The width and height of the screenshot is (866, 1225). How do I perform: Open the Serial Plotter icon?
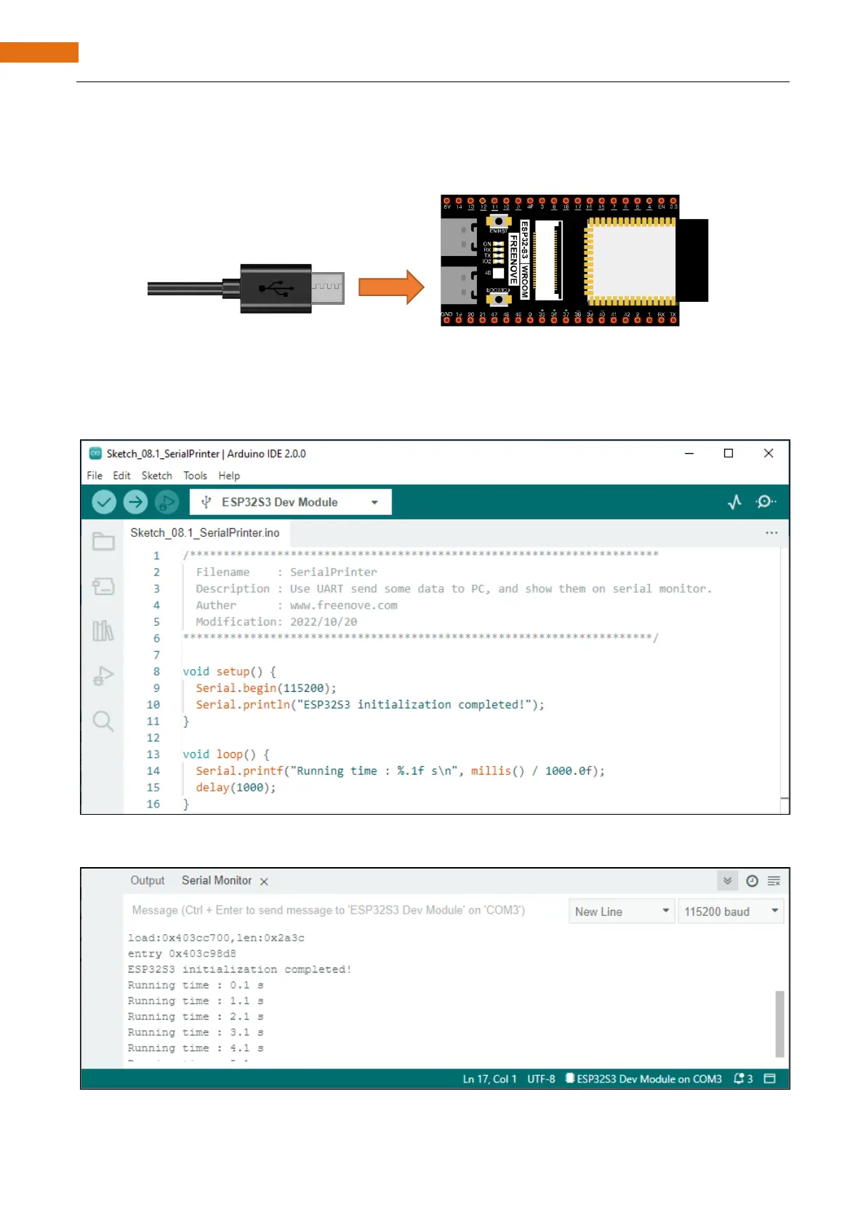click(734, 502)
